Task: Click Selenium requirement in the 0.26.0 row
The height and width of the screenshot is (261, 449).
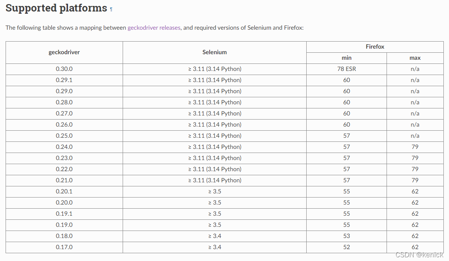Action: [x=214, y=125]
